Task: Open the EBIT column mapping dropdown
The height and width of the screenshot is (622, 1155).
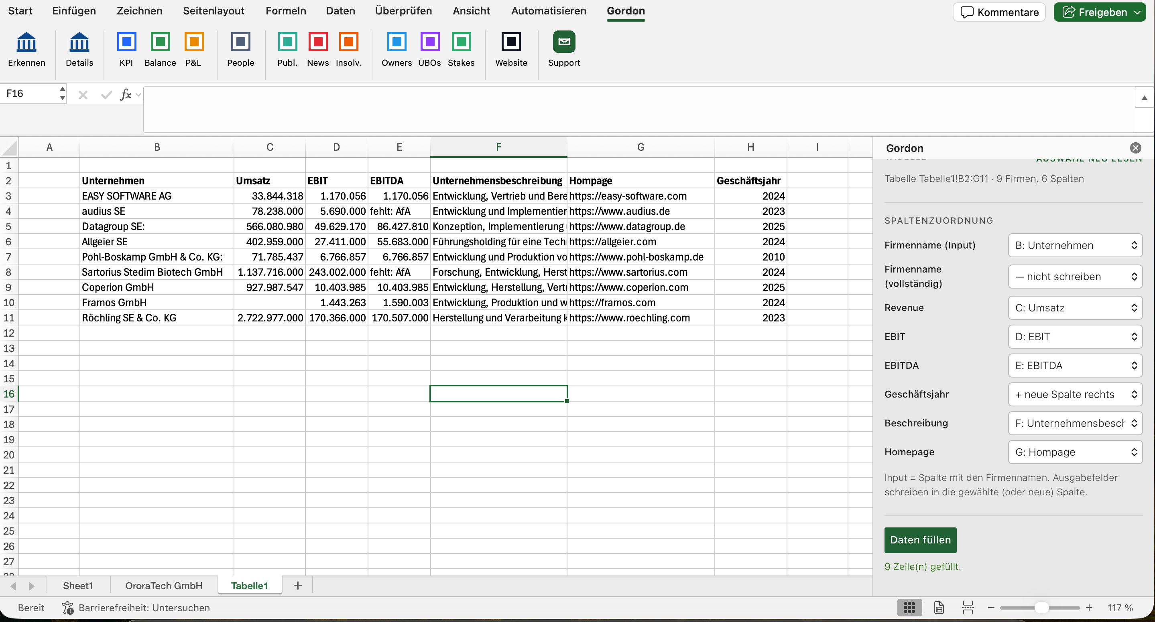Action: point(1075,337)
